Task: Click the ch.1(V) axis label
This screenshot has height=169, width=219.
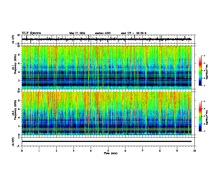Action: [13, 39]
